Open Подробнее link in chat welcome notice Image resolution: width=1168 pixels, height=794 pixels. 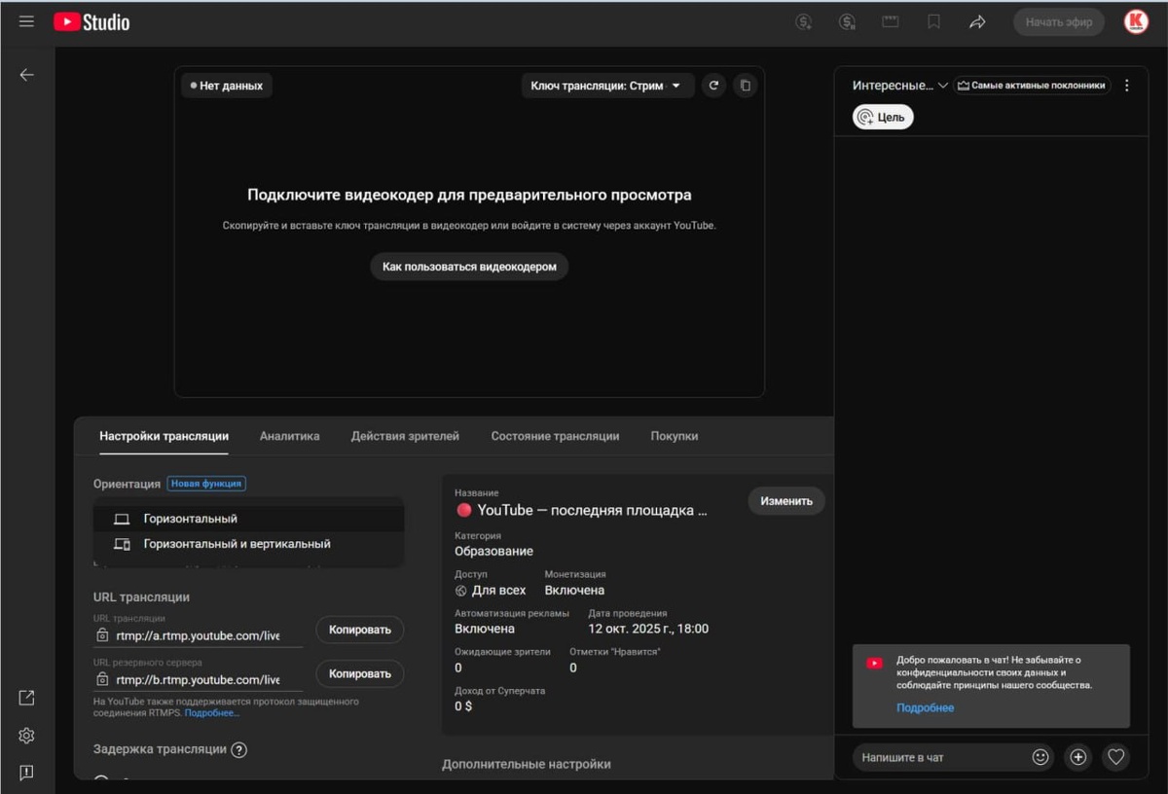pos(925,707)
